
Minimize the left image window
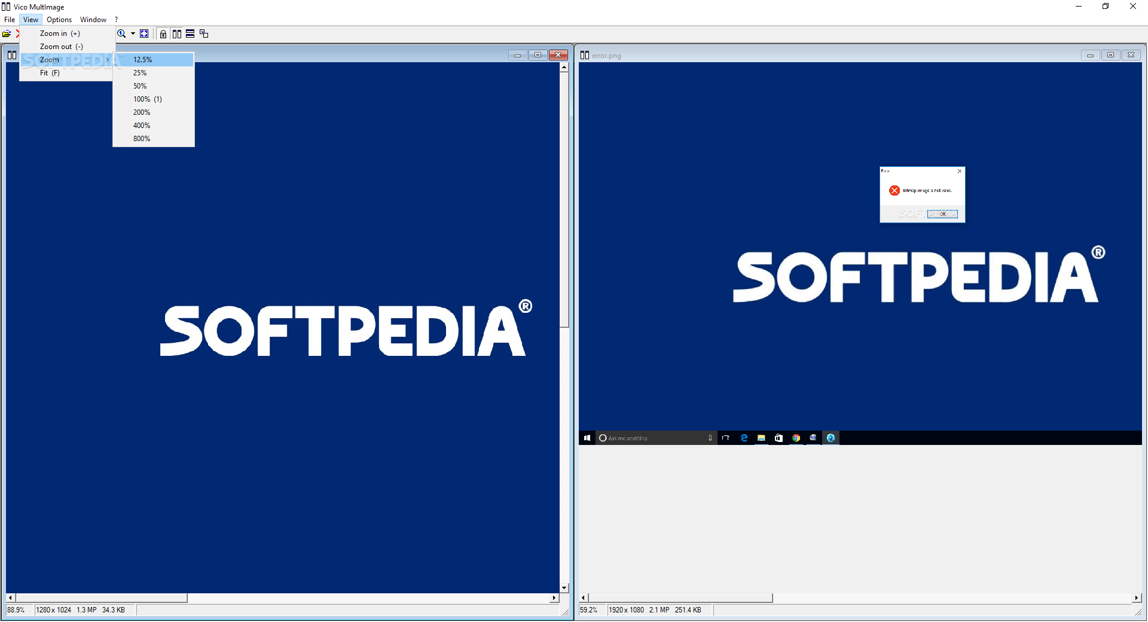[x=517, y=55]
